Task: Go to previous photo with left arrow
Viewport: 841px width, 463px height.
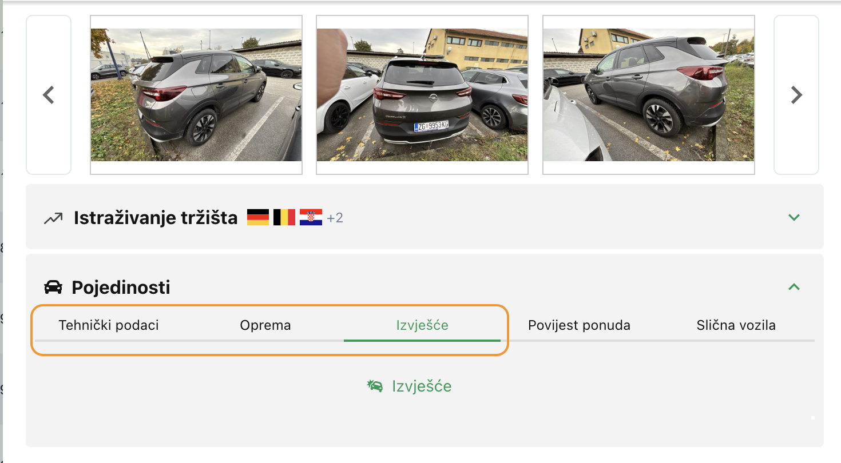Action: pos(49,95)
